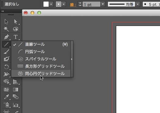160x113 pixels.
Task: Decrease stroke weight with down stepper
Action: [x=80, y=5]
